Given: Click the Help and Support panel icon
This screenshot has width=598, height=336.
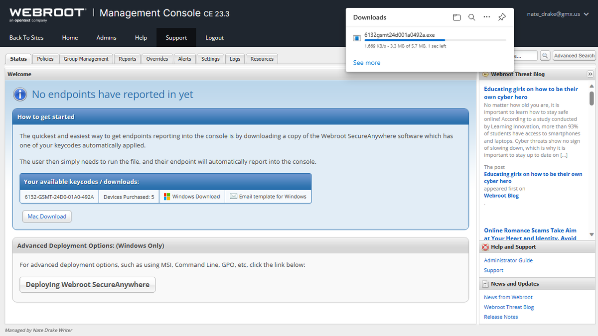Looking at the screenshot, I should [486, 247].
